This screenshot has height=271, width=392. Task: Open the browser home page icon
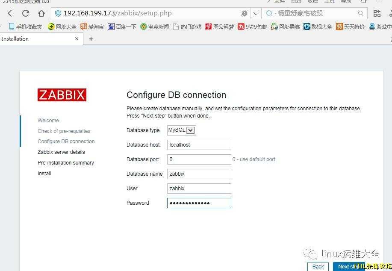coord(41,13)
